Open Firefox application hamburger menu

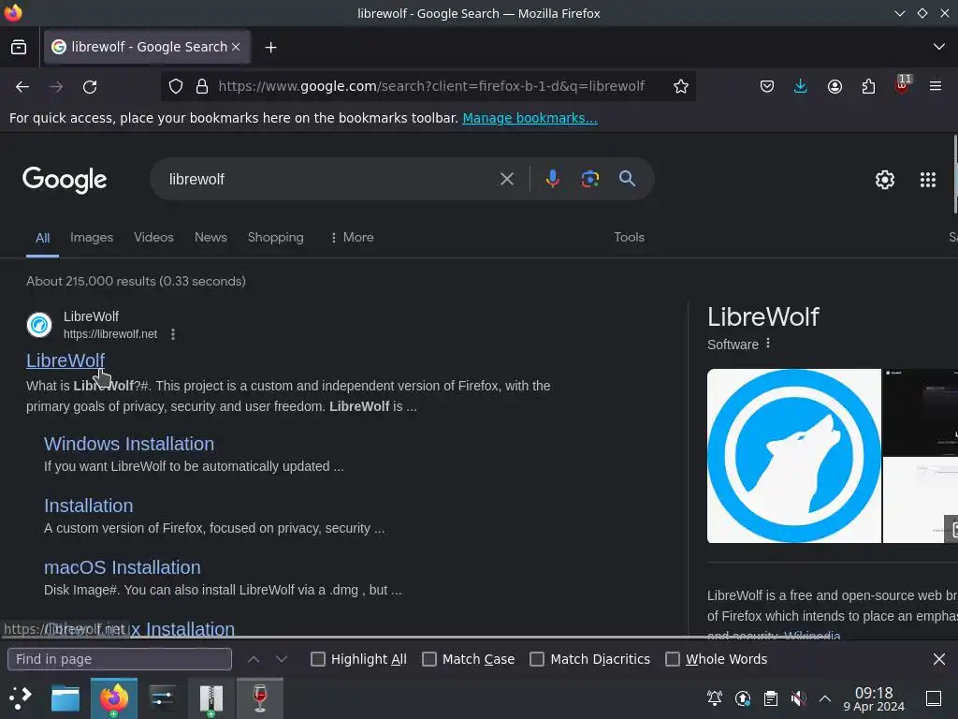click(x=936, y=86)
